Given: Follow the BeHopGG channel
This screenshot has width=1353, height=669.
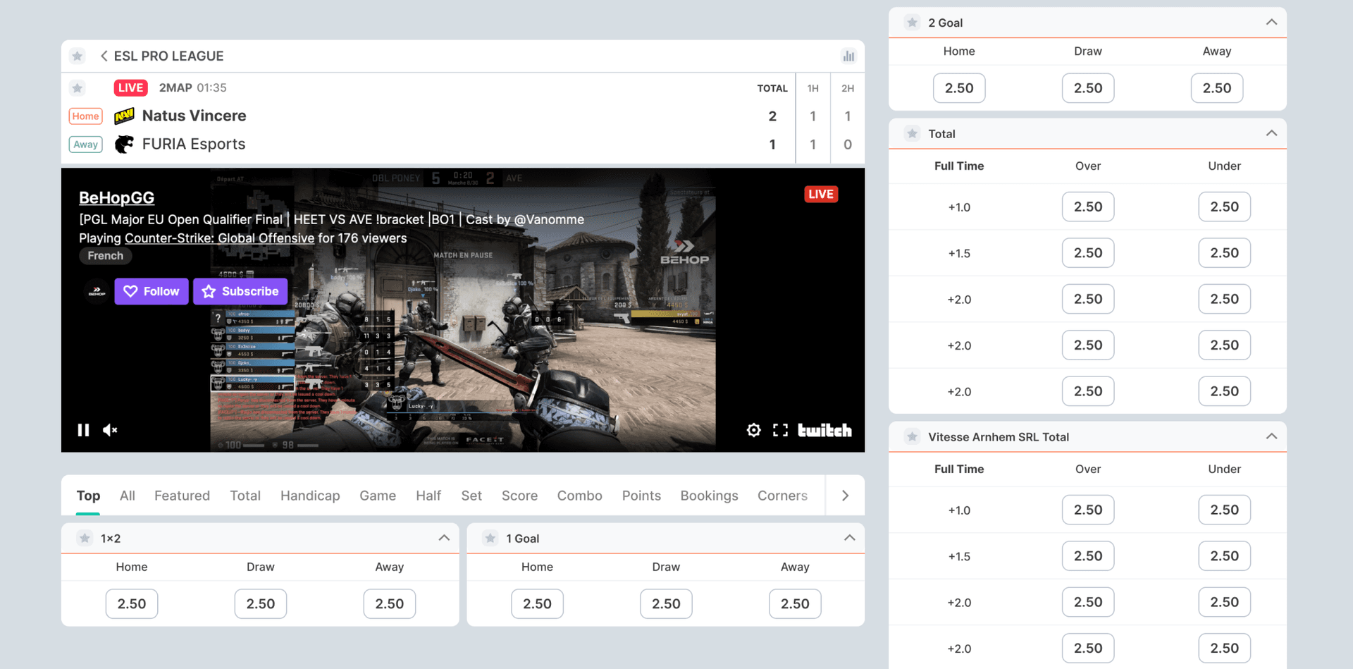Looking at the screenshot, I should 152,291.
